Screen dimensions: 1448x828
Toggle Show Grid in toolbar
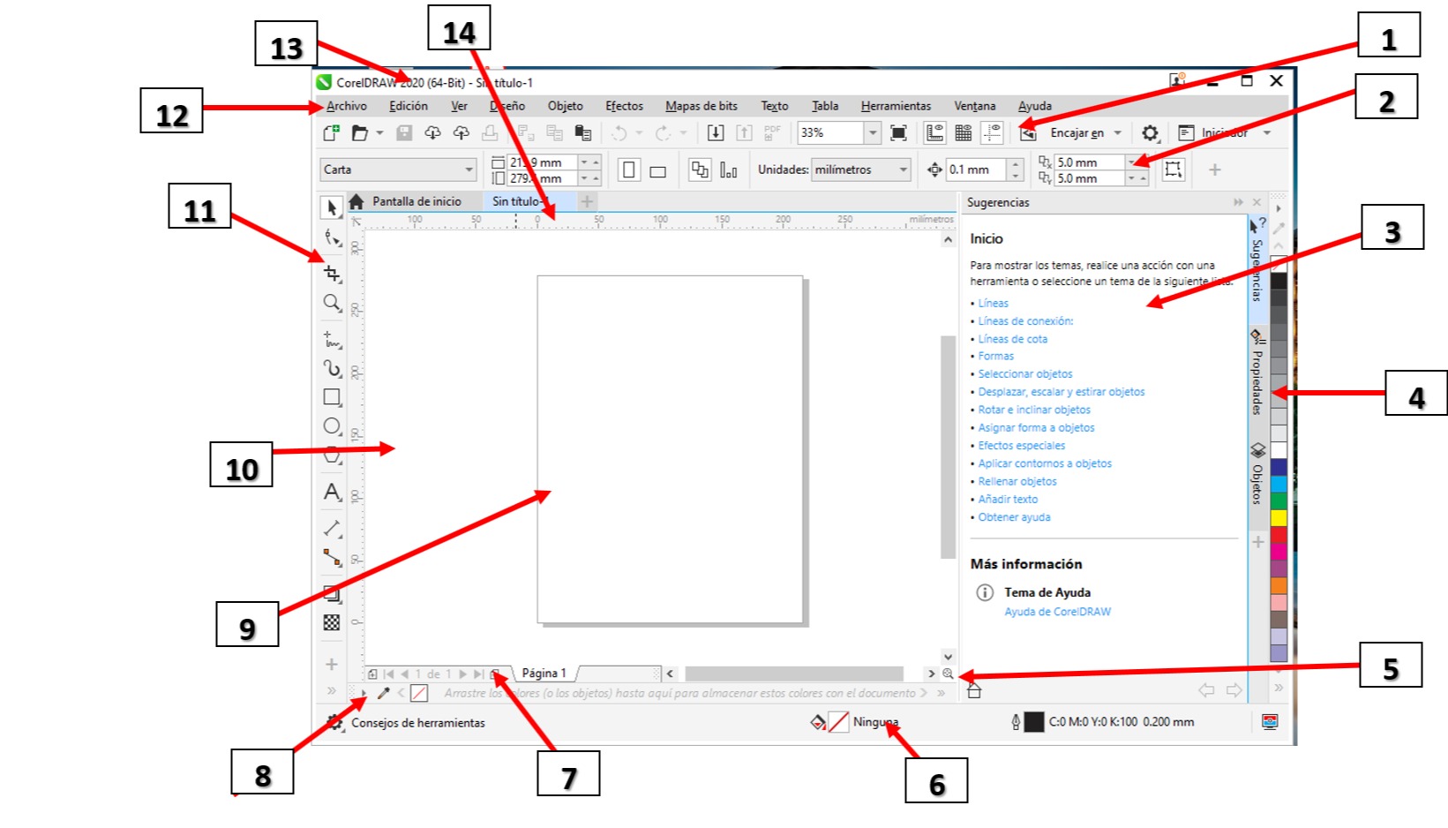[x=964, y=133]
